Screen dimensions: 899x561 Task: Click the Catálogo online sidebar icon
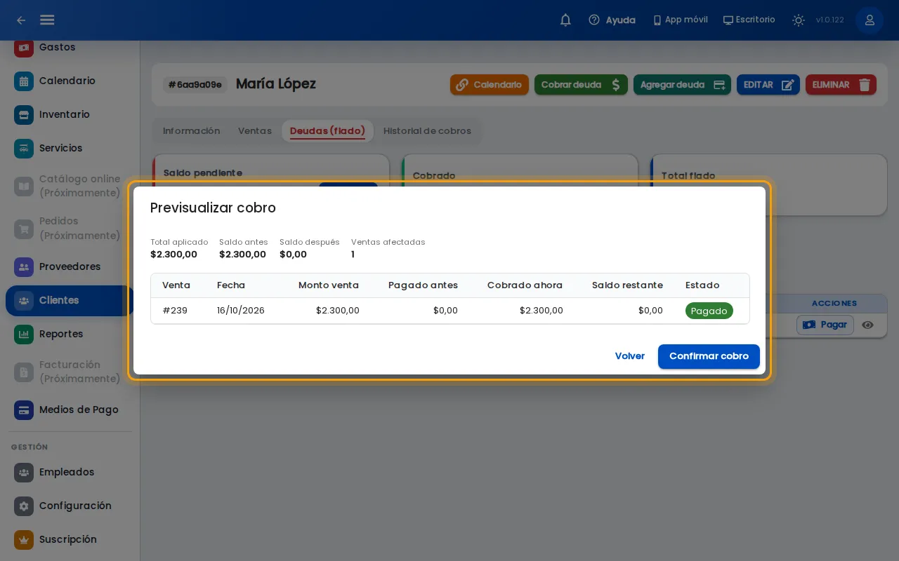click(24, 186)
